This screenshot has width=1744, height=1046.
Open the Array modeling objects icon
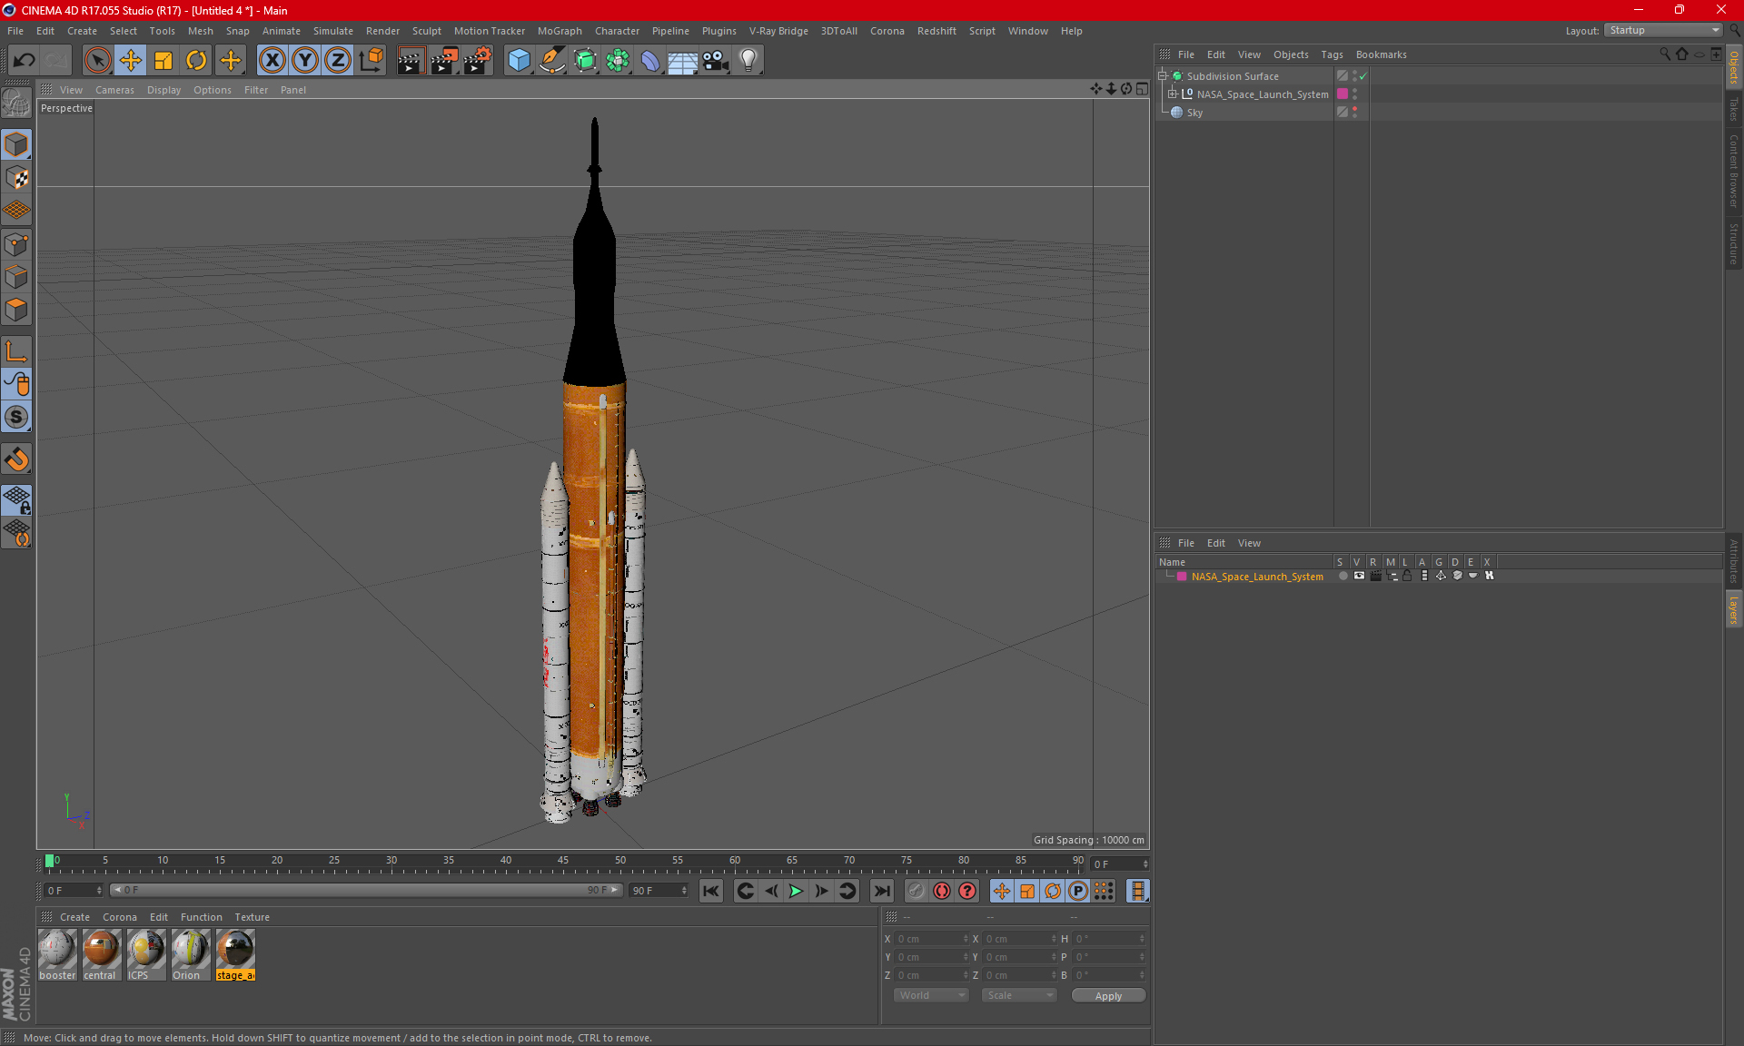(618, 60)
